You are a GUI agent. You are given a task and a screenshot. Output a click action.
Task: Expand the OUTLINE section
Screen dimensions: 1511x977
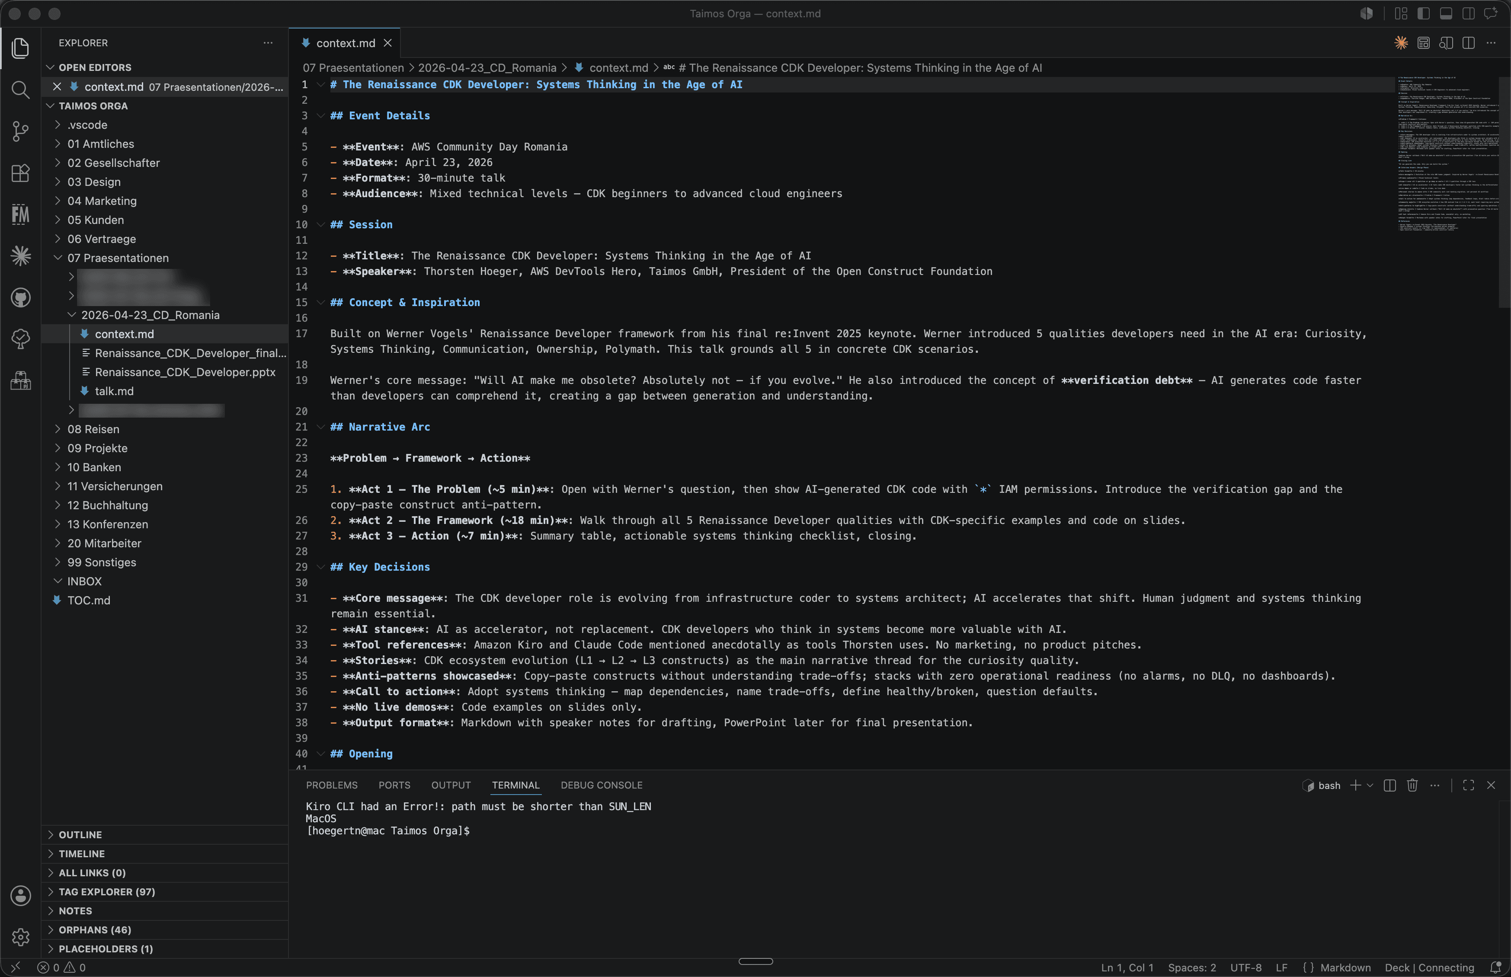[x=165, y=835]
